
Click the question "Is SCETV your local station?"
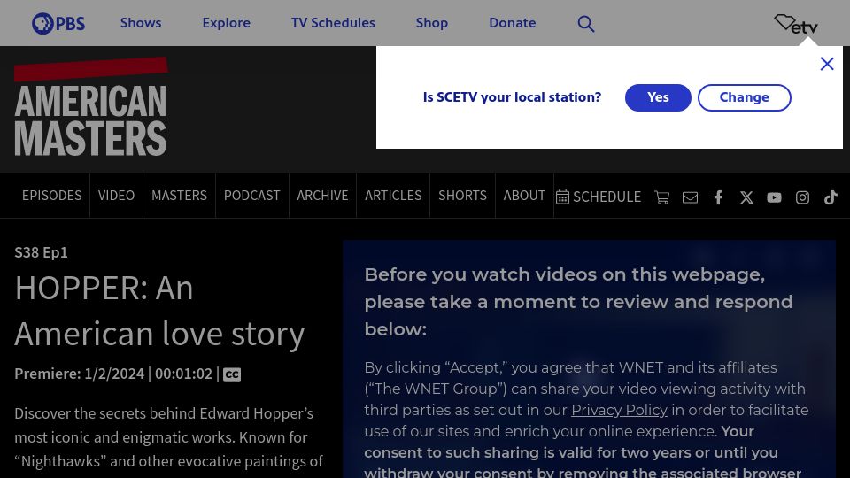pyautogui.click(x=512, y=97)
